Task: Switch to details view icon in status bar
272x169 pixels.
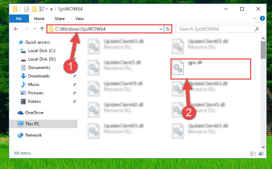Action: [253, 154]
